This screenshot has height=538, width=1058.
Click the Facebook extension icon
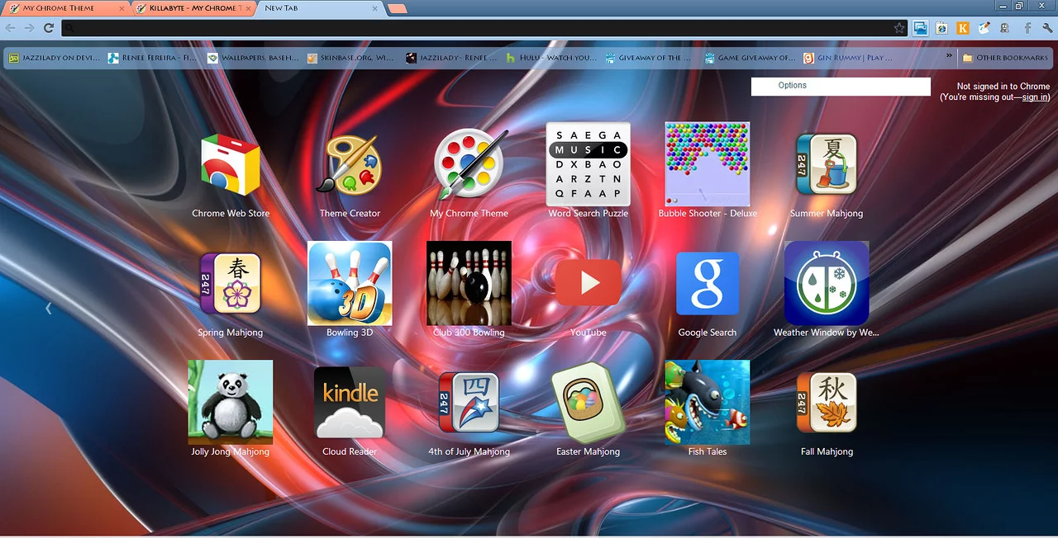pyautogui.click(x=1027, y=28)
